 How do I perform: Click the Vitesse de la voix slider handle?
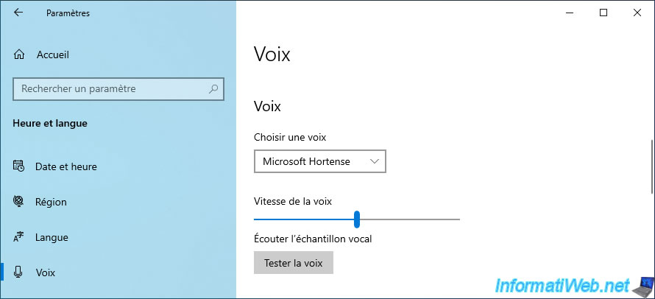point(357,219)
